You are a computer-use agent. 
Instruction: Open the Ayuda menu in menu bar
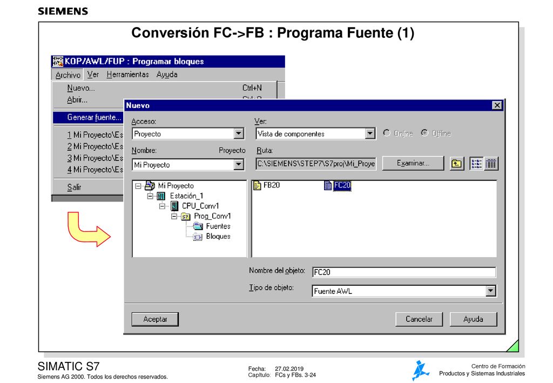pos(167,75)
